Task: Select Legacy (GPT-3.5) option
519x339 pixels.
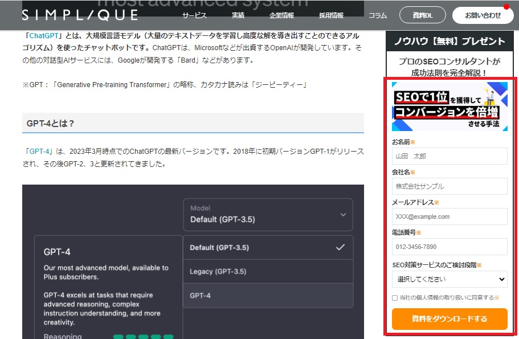Action: click(x=268, y=271)
